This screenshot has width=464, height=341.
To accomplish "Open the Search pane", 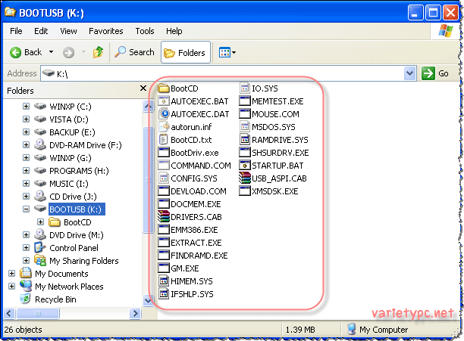I will [135, 52].
